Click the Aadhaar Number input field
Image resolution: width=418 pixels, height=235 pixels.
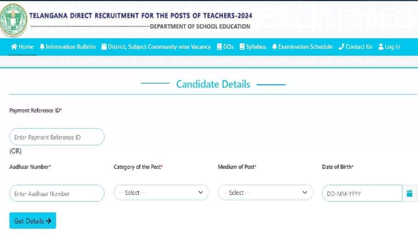(57, 194)
